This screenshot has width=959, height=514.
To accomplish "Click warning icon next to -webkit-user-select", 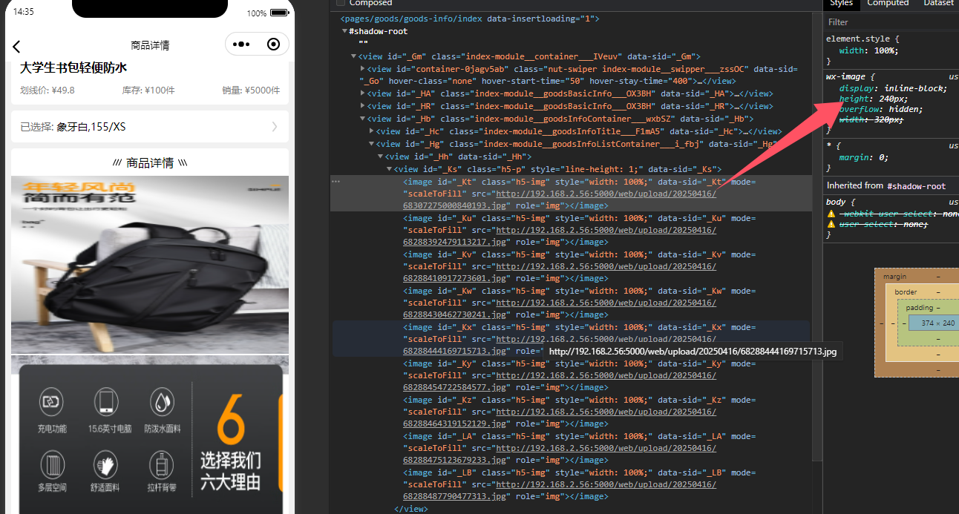I will point(831,214).
